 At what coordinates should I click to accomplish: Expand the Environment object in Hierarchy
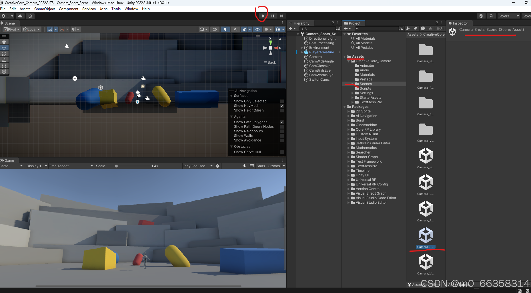click(302, 48)
